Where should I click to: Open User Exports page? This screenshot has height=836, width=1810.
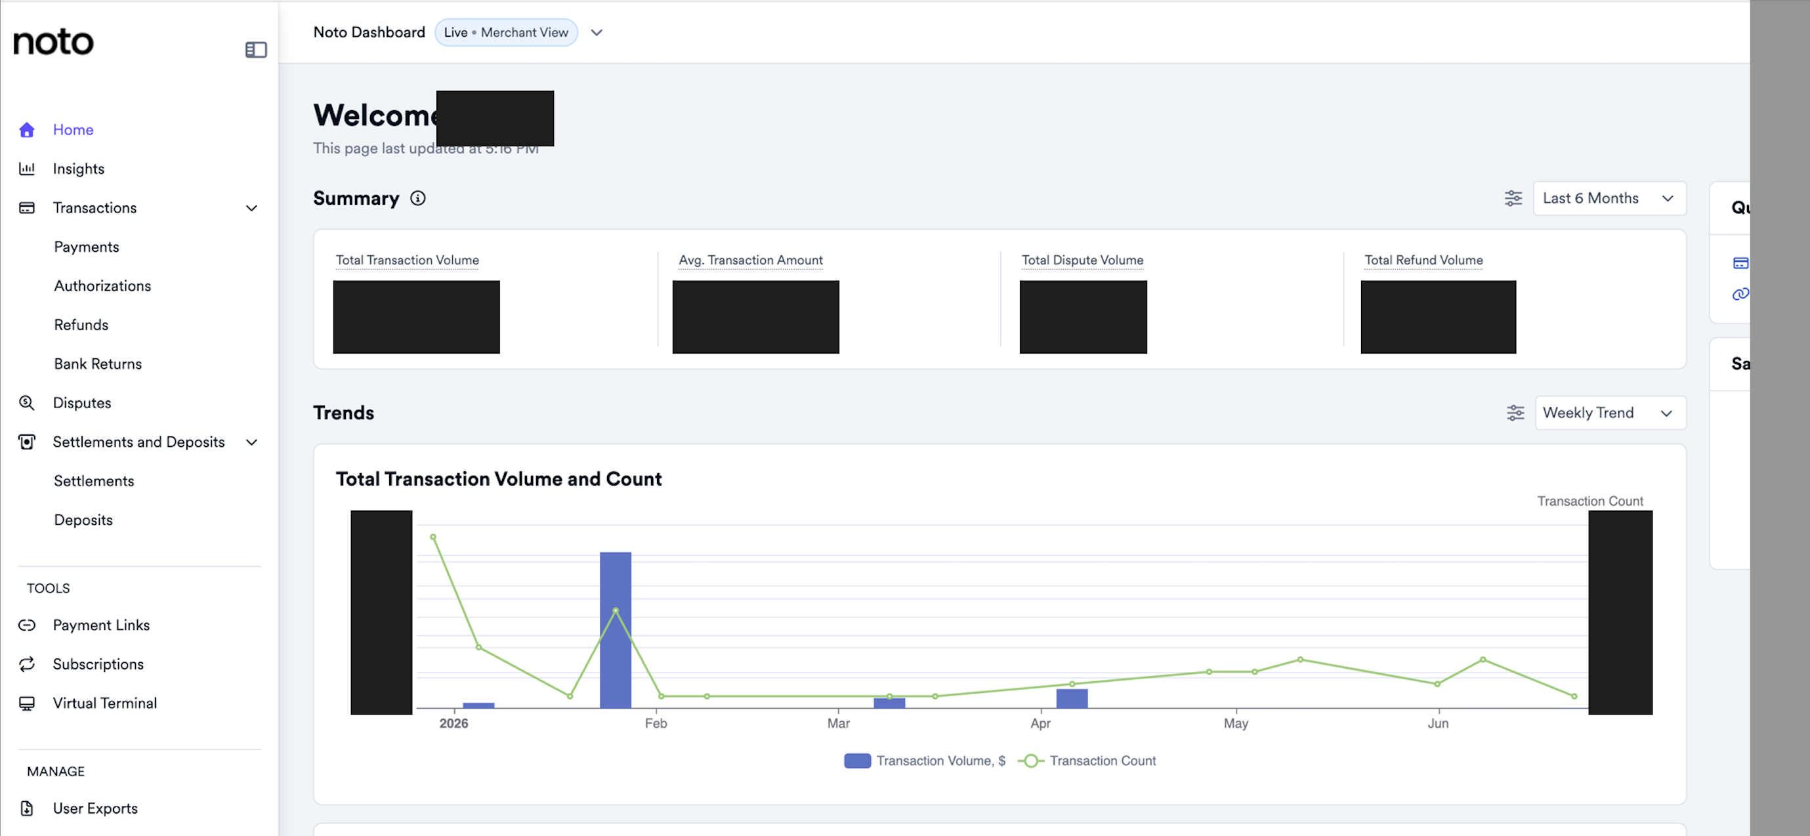(x=96, y=808)
